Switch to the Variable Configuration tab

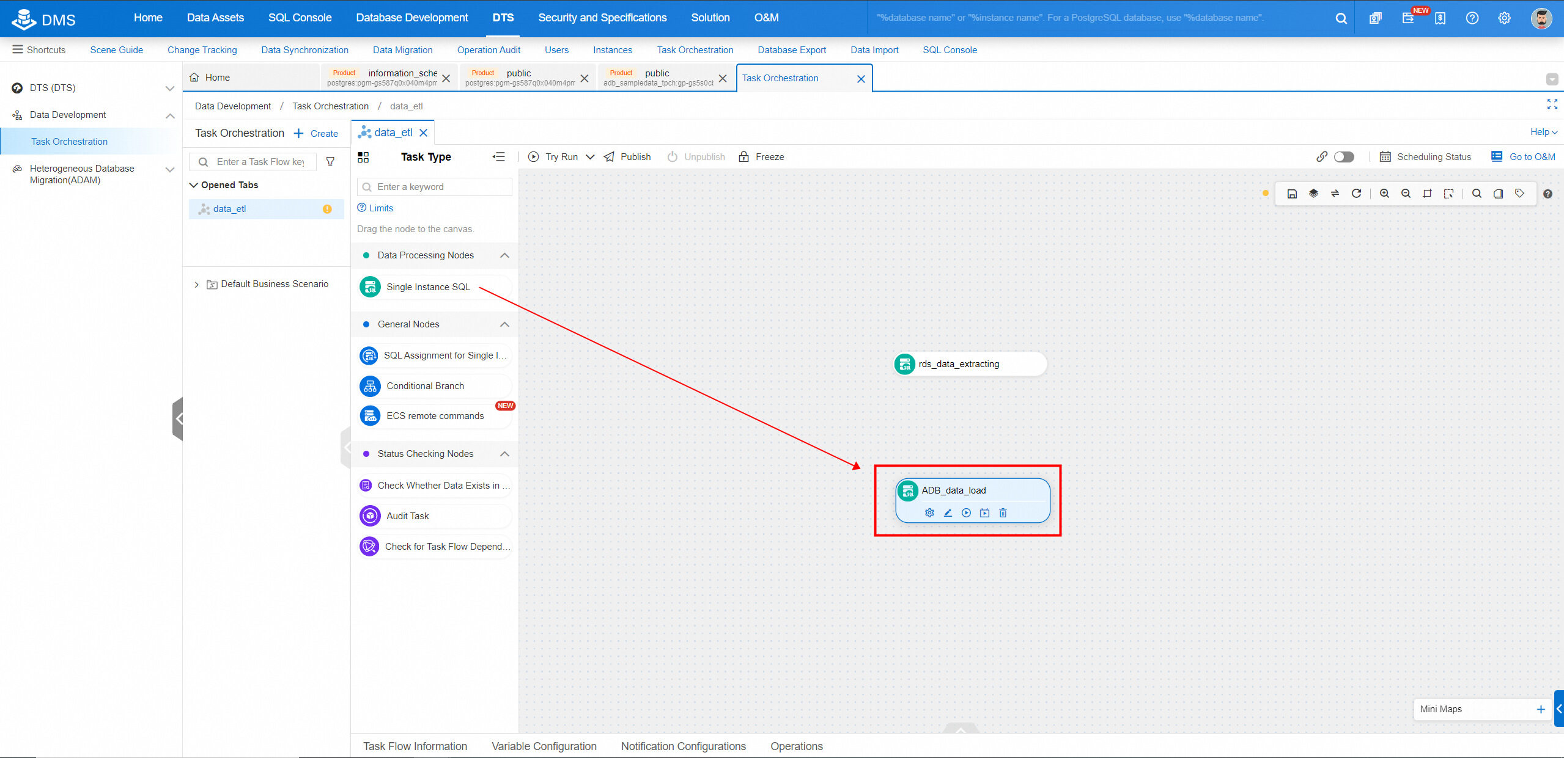544,746
